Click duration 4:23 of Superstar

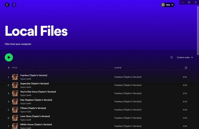(x=185, y=85)
